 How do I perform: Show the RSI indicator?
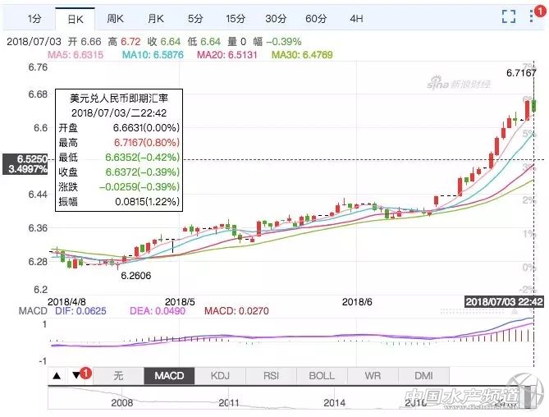click(x=271, y=376)
